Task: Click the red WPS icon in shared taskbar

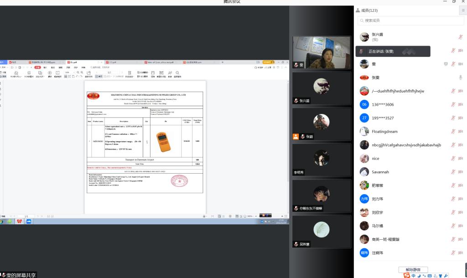Action: click(20, 221)
